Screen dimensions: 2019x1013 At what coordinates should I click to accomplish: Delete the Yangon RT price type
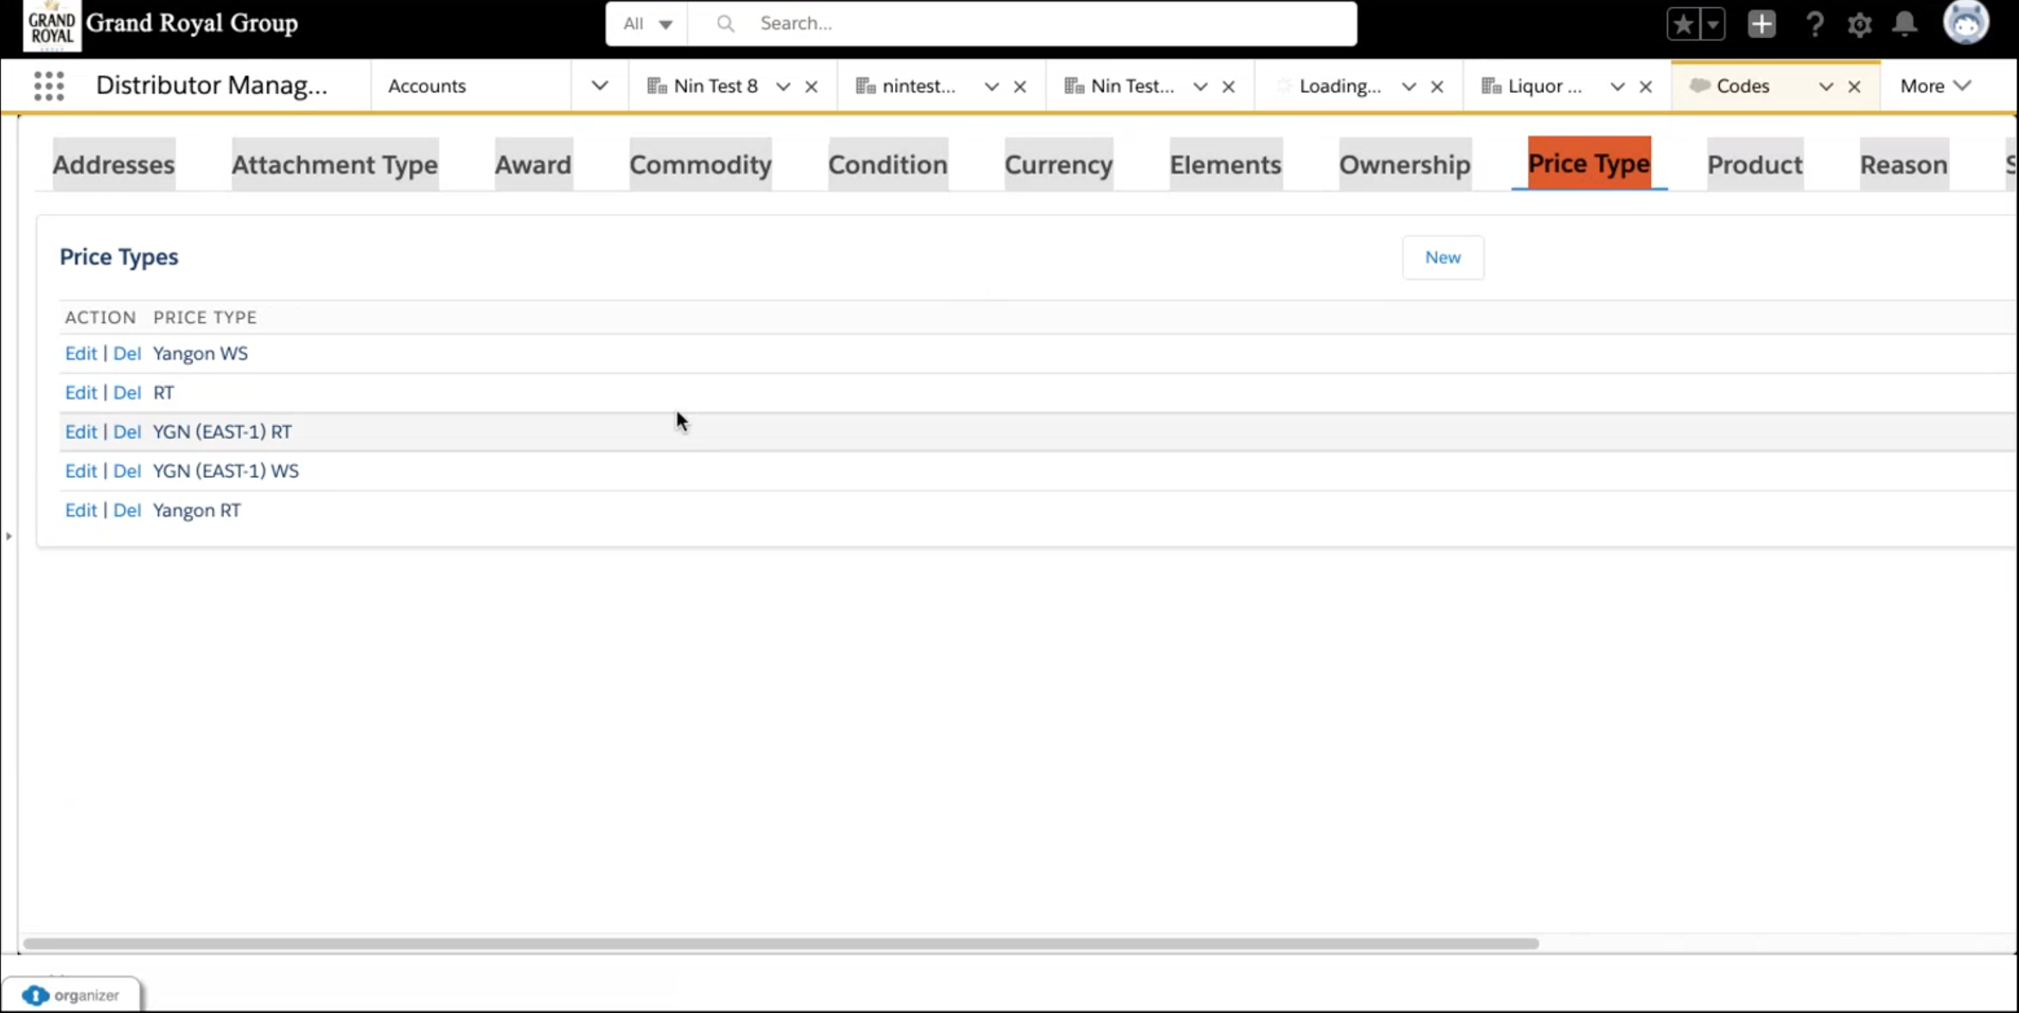(x=127, y=510)
